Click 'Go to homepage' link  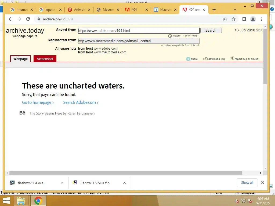click(38, 102)
